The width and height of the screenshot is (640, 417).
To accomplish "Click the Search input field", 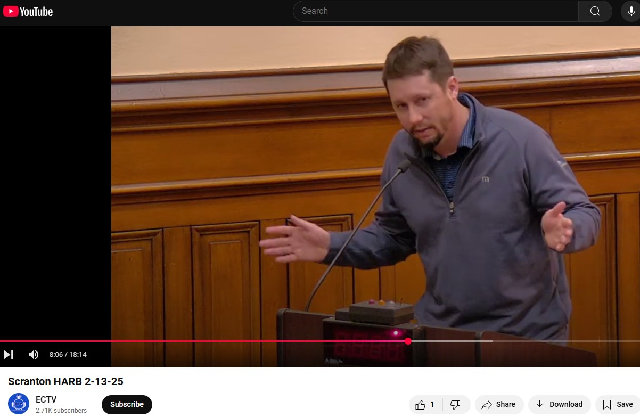I will click(436, 11).
